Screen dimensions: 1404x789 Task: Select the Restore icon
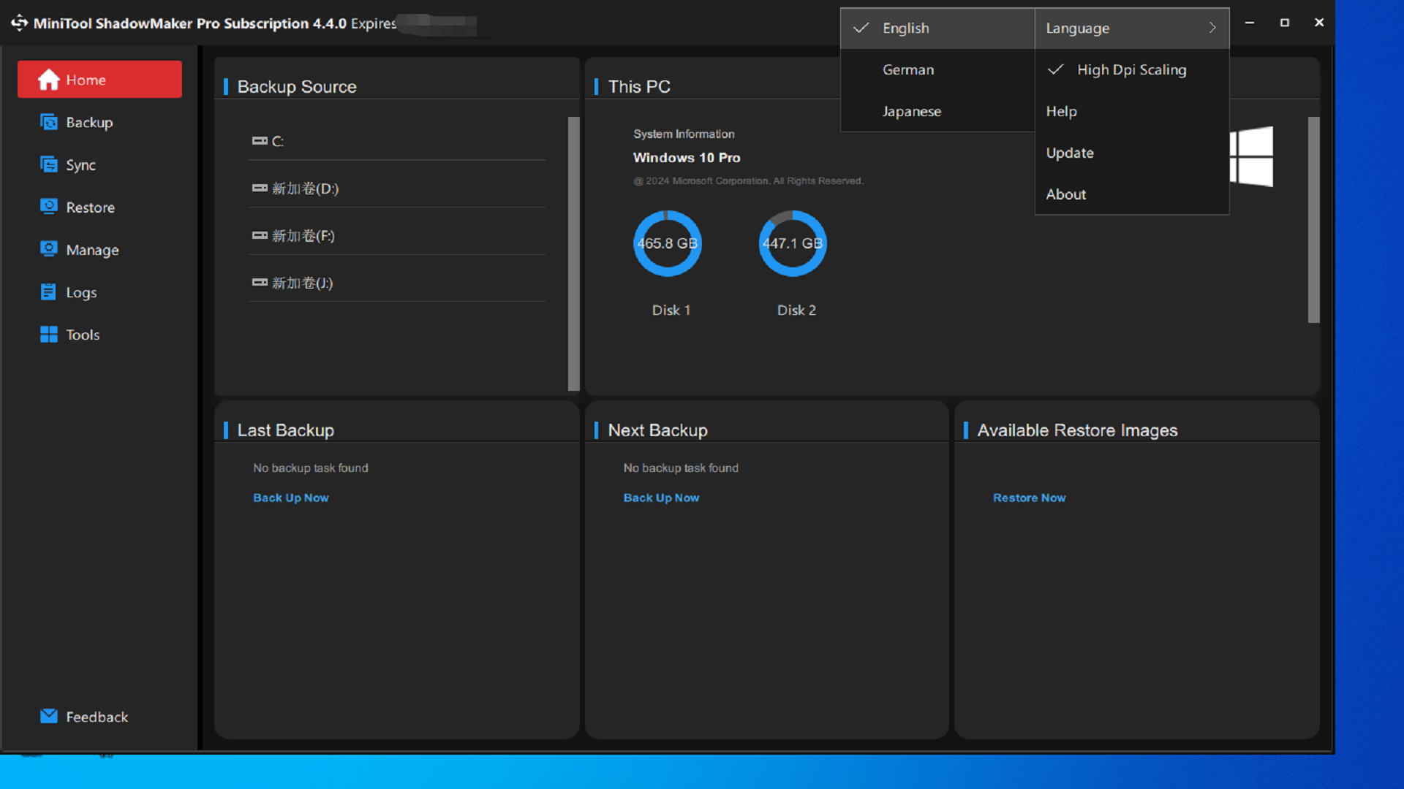coord(48,207)
